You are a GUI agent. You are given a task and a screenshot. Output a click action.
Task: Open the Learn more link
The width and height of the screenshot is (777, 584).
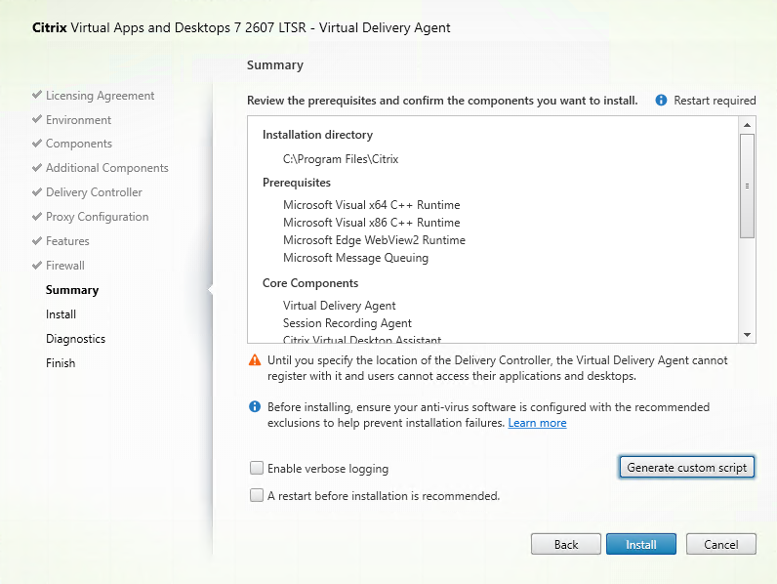click(537, 423)
